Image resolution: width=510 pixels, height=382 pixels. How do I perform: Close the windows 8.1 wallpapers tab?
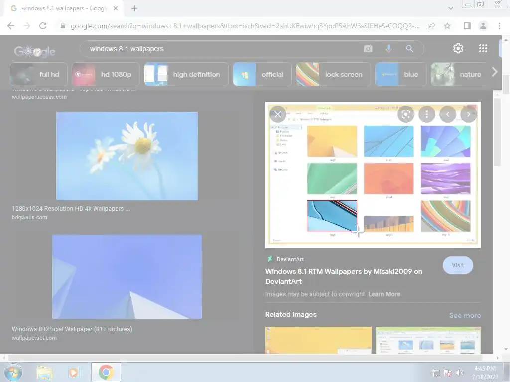tap(116, 9)
